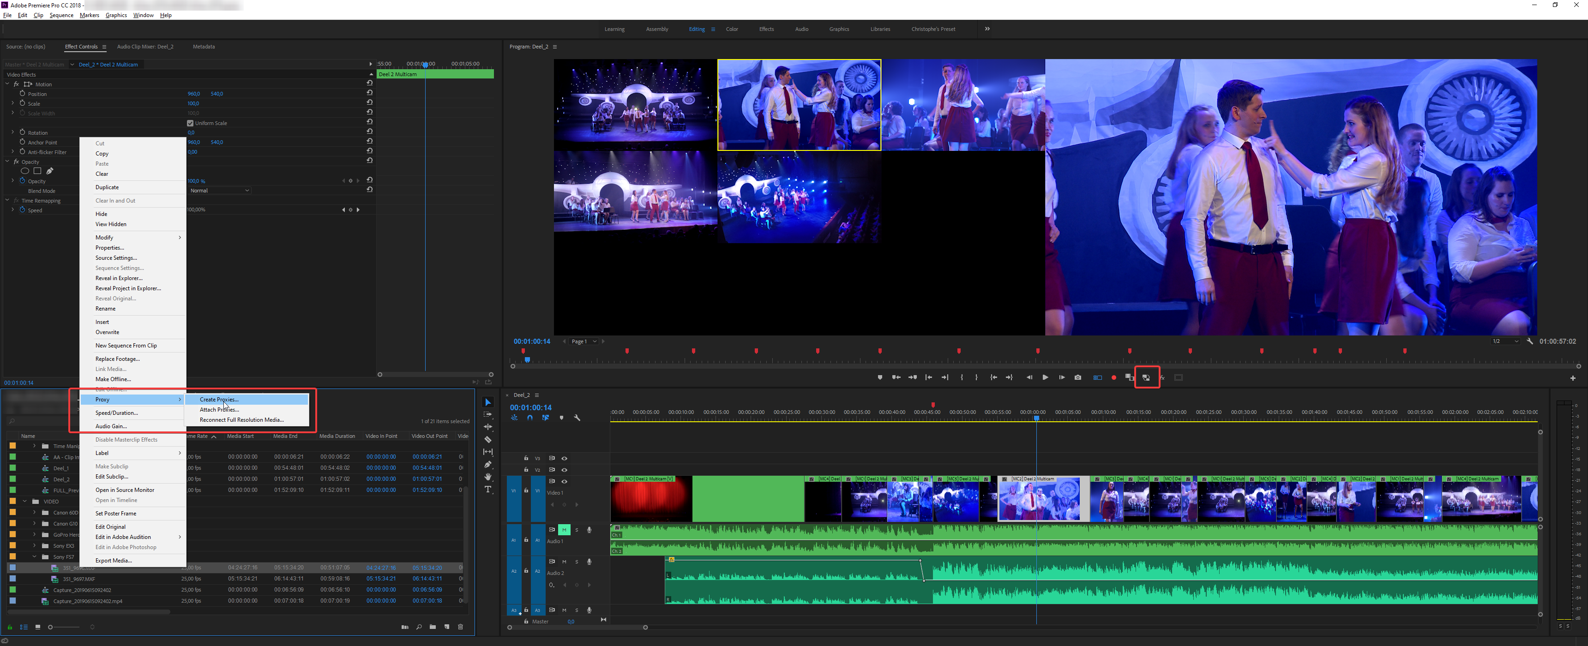Expand the Canon 60D bin

click(x=35, y=512)
